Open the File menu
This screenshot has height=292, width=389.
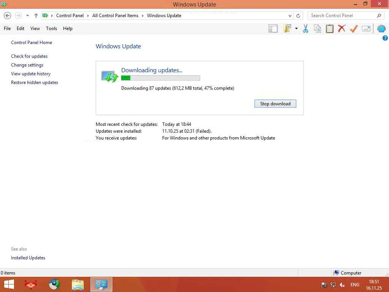[x=7, y=28]
